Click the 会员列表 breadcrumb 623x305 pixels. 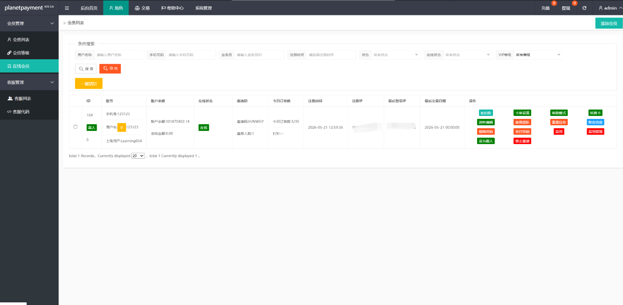click(x=76, y=23)
